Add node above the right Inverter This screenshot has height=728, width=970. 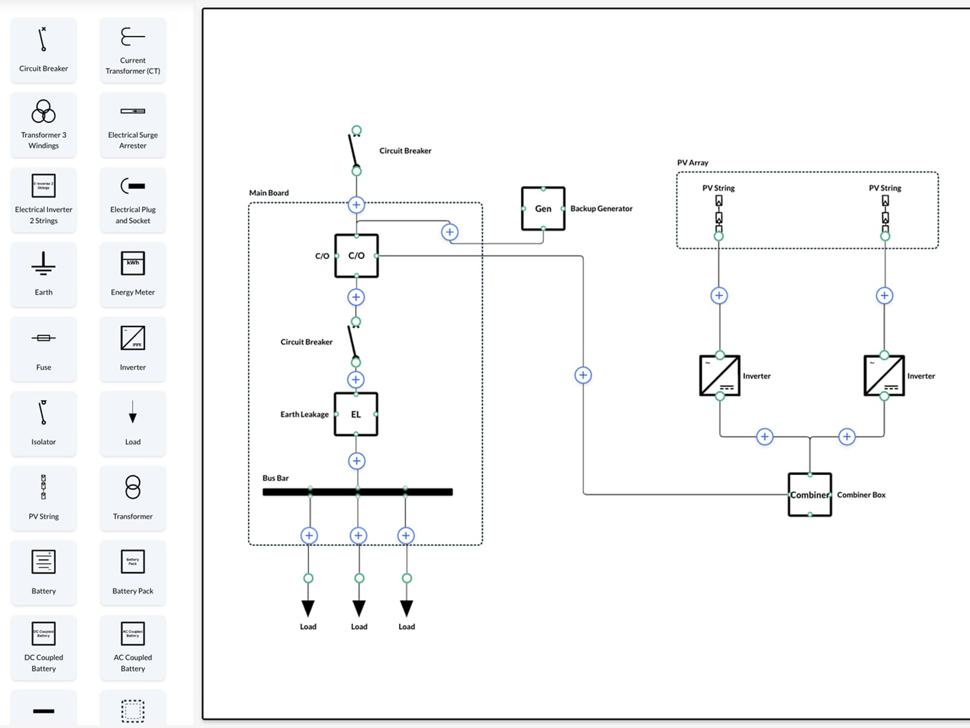[885, 295]
